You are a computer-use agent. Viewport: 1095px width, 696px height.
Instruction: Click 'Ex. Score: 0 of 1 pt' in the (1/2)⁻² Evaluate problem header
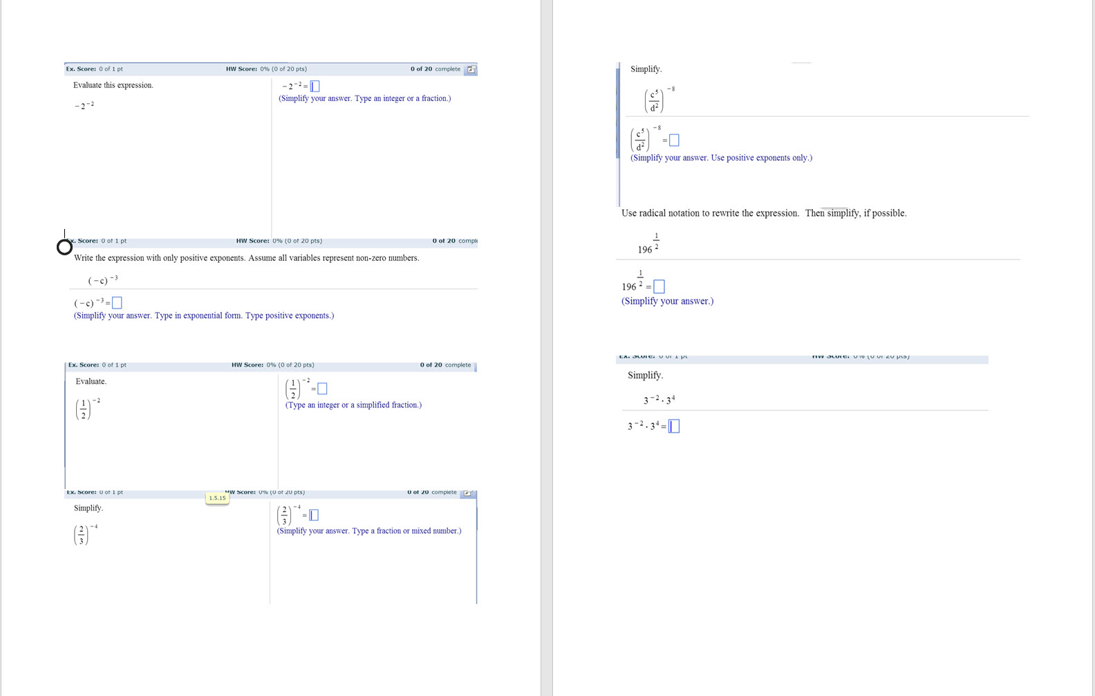tap(97, 365)
